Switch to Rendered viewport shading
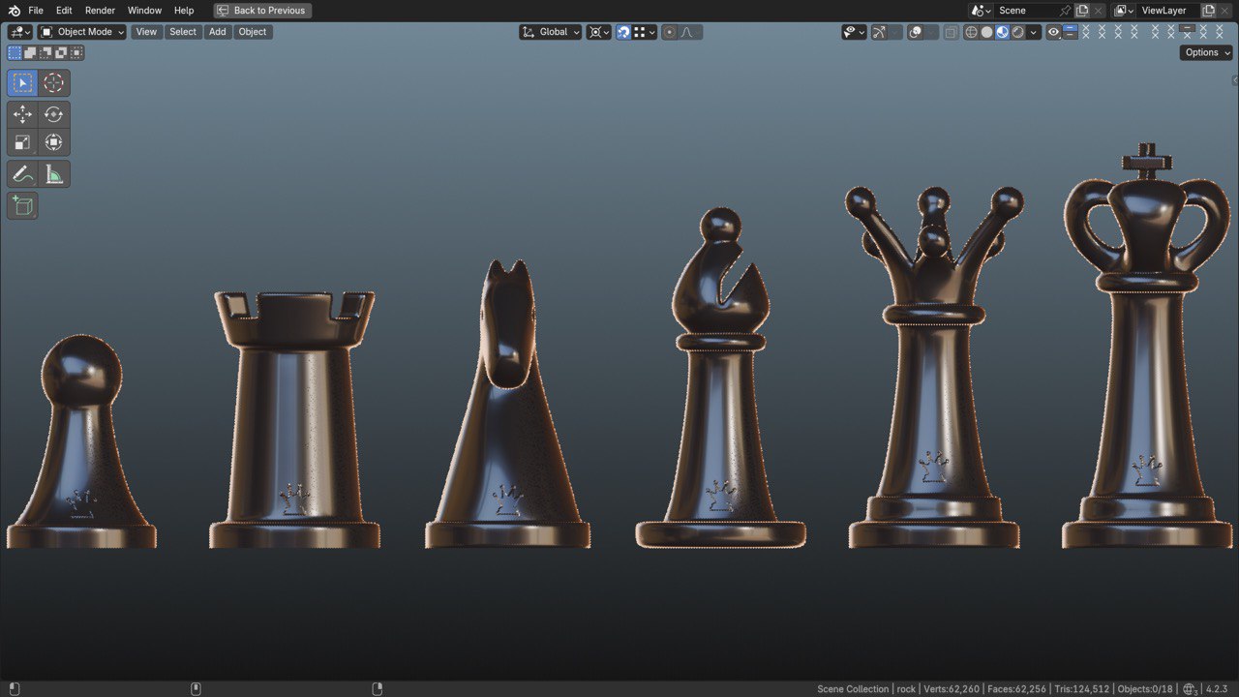 pos(1018,32)
